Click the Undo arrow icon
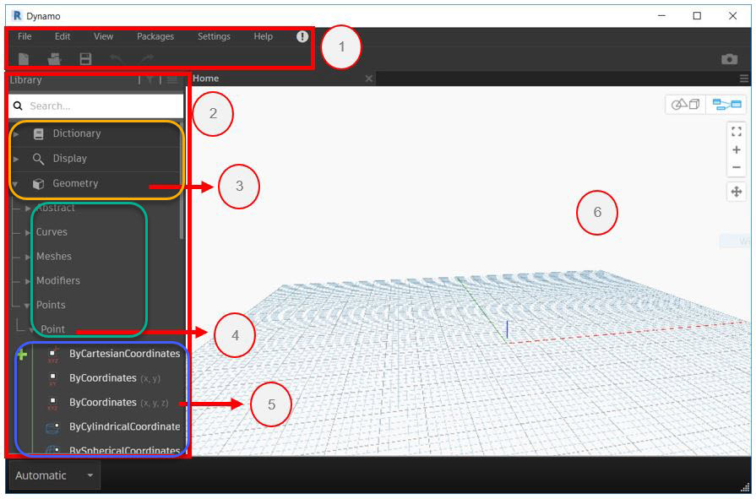Viewport: 756px width, 499px height. pyautogui.click(x=116, y=59)
